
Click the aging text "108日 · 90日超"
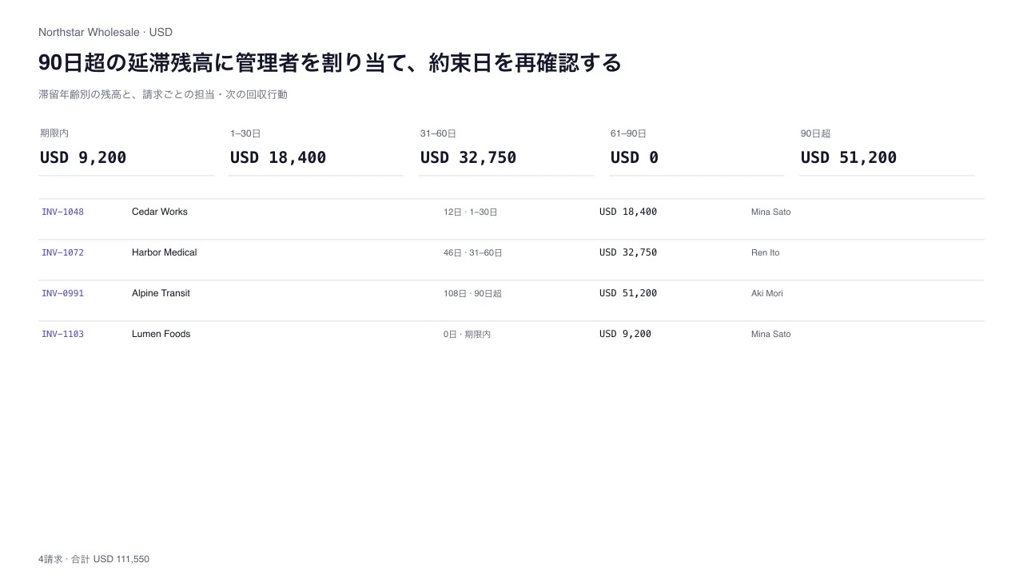[472, 294]
